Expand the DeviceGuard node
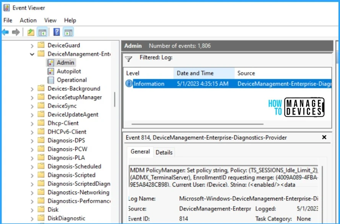The image size is (340, 224). tap(32, 46)
